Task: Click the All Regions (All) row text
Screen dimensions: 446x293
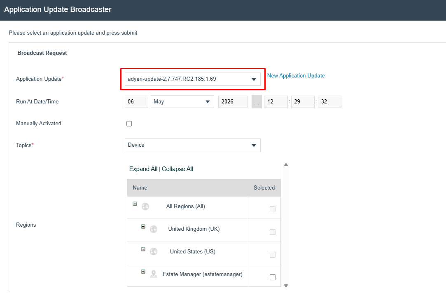Action: [185, 206]
